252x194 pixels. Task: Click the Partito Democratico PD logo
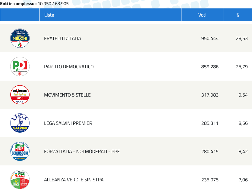(x=20, y=66)
